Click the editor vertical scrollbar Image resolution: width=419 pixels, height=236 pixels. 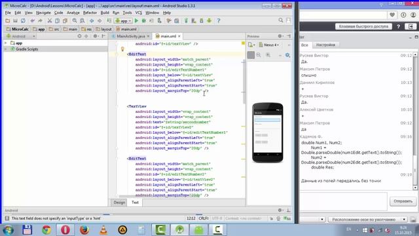tap(244, 81)
